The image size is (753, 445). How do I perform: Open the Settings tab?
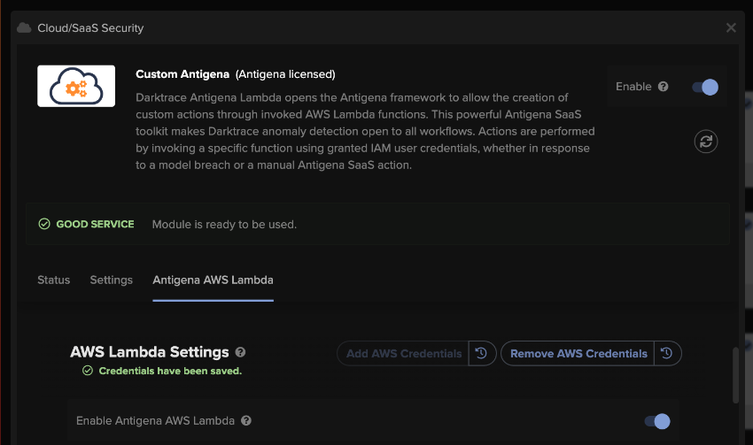pyautogui.click(x=112, y=280)
